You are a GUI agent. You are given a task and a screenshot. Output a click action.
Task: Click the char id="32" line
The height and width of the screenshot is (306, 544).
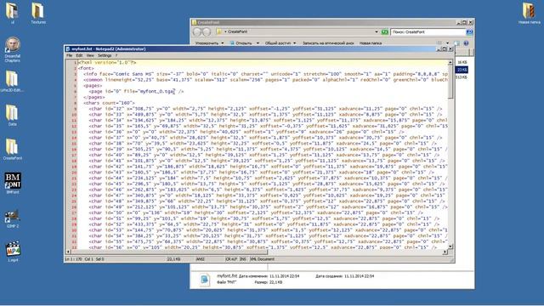click(265, 109)
